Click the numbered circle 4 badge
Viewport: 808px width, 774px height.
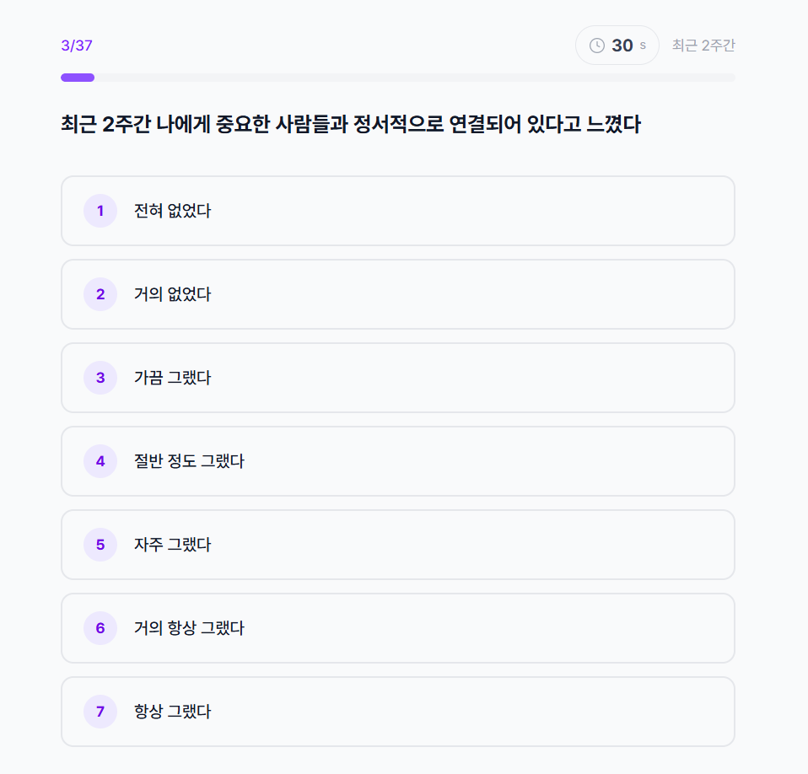coord(100,461)
